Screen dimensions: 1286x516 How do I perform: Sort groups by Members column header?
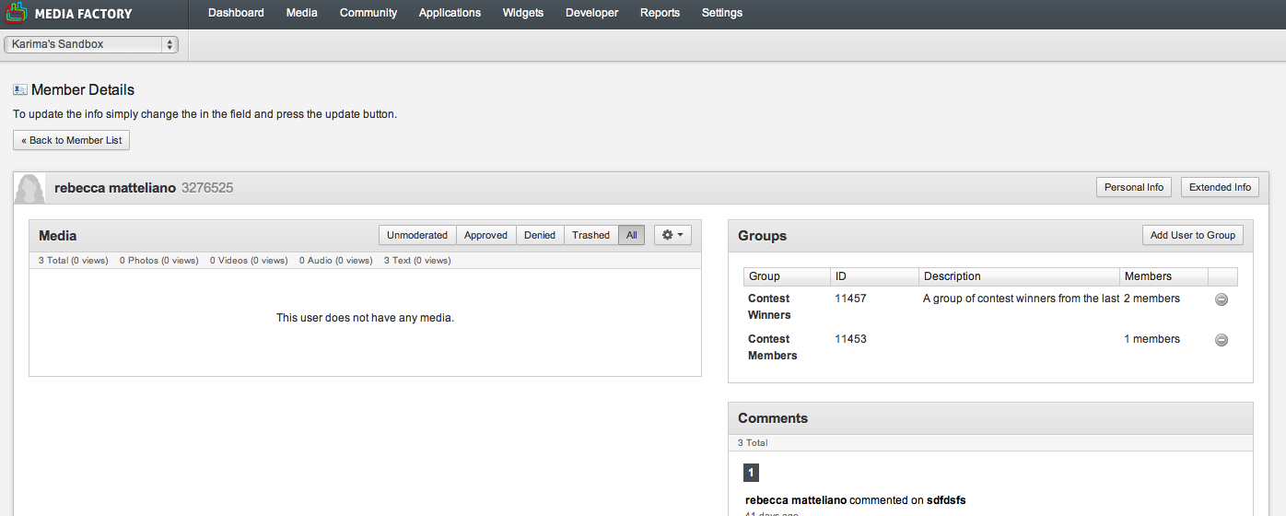click(x=1163, y=276)
